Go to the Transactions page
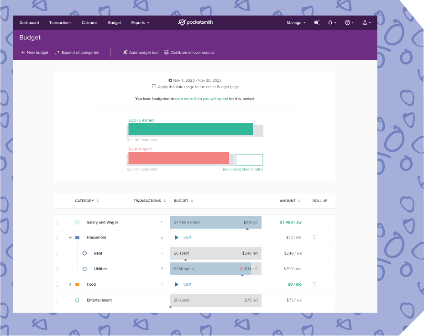Image resolution: width=424 pixels, height=336 pixels. coord(60,23)
